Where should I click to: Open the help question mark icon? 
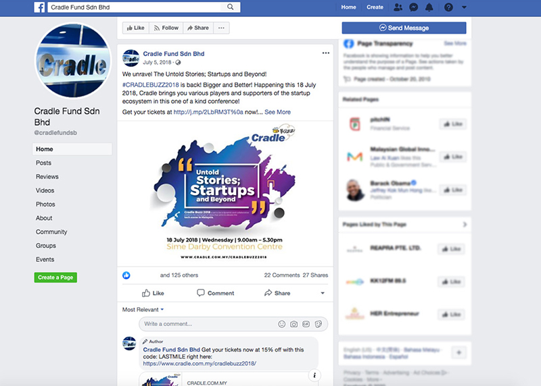coord(448,7)
